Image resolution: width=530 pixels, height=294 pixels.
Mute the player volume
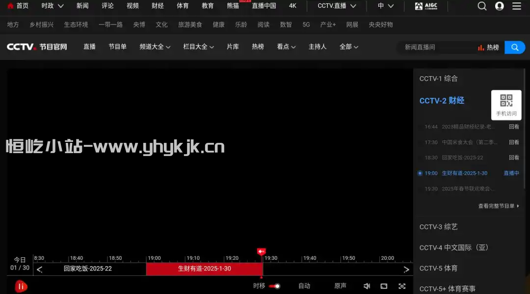pos(367,286)
